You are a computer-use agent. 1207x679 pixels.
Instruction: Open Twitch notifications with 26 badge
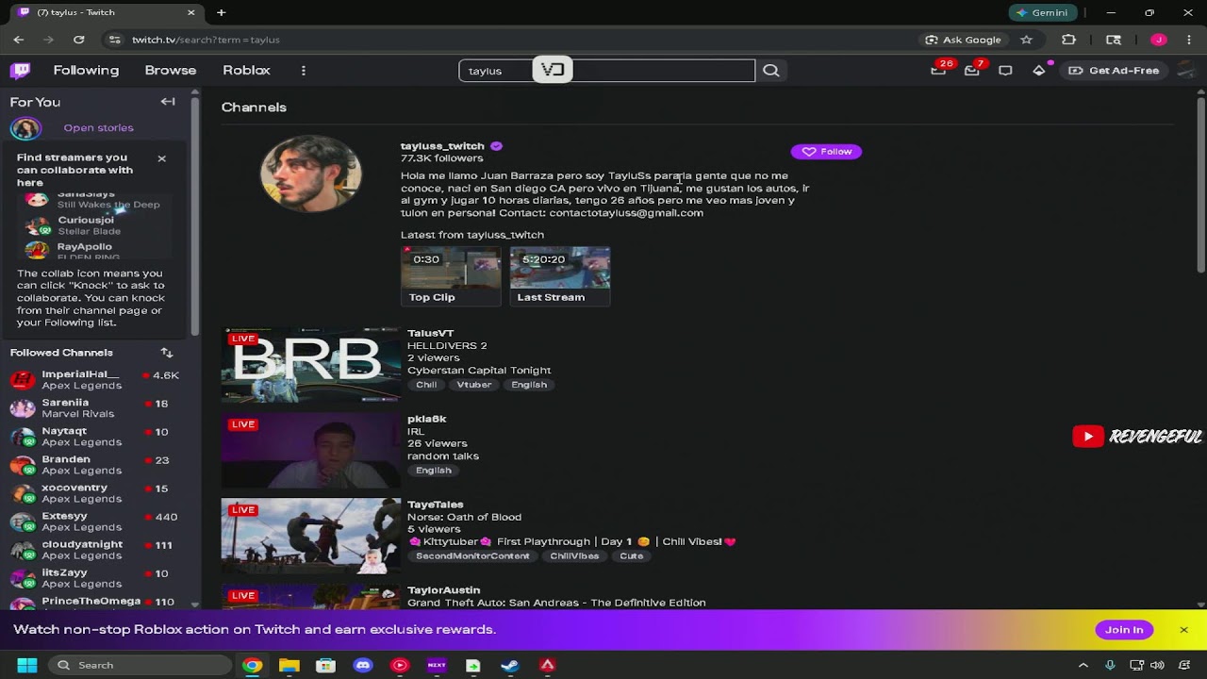[x=939, y=71]
